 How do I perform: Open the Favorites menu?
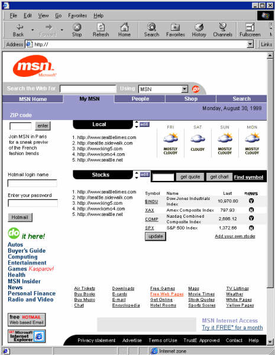pos(77,15)
